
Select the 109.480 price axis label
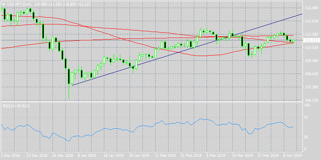[x=311, y=61]
